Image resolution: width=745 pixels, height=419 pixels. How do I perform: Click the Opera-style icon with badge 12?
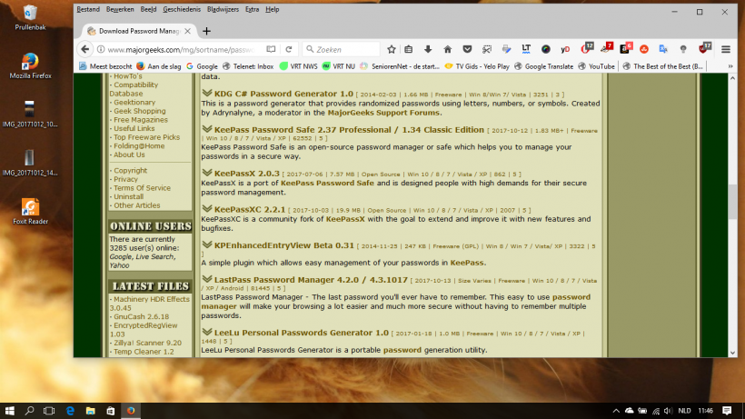[586, 48]
